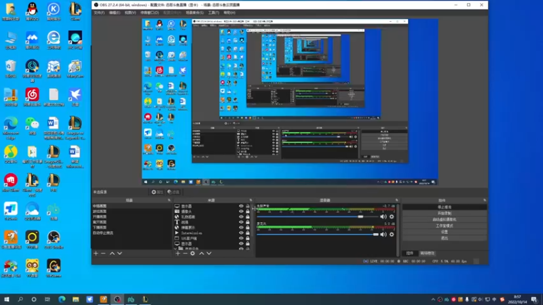Open the Kugou music K desktop icon
This screenshot has width=543, height=305.
[x=54, y=12]
